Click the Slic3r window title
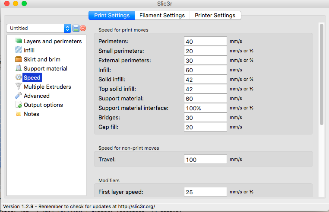The image size is (329, 212). tap(164, 3)
